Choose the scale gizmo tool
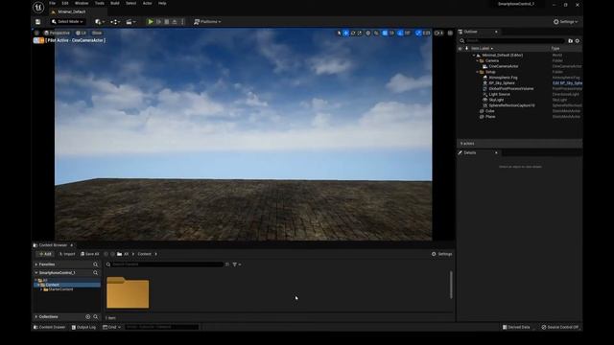614x345 pixels. (360, 34)
